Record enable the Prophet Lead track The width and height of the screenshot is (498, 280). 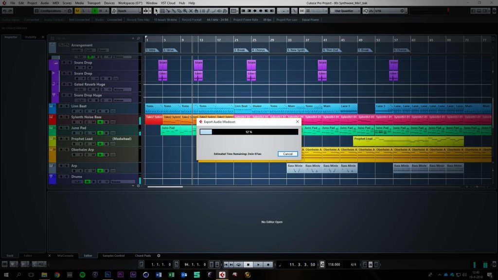coord(74,144)
